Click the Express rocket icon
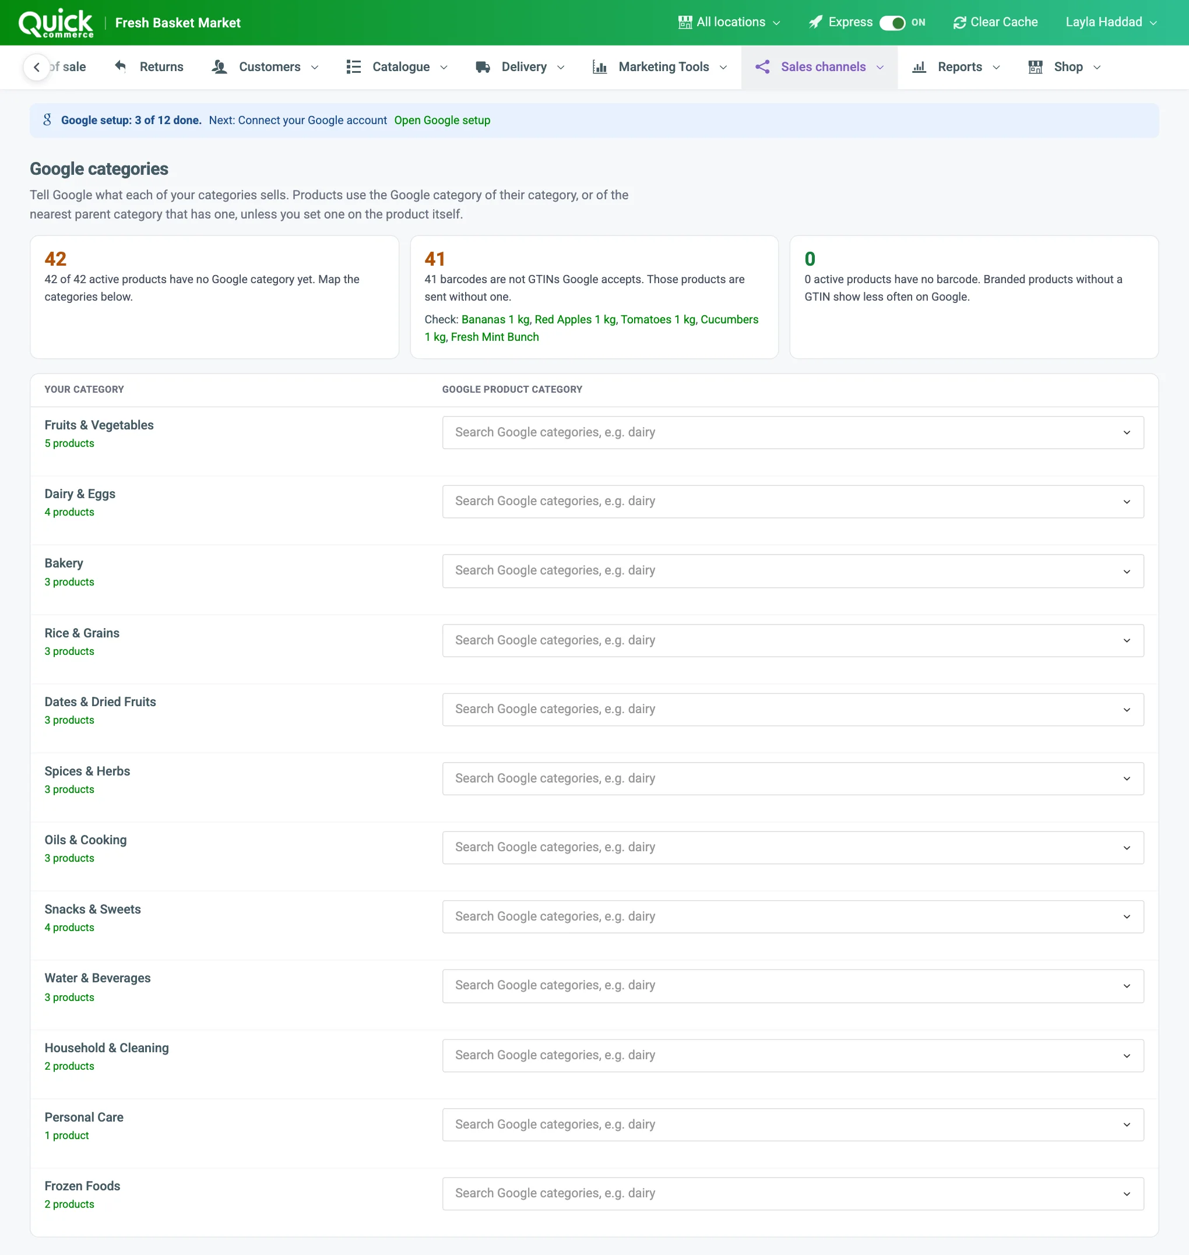The height and width of the screenshot is (1255, 1189). pos(815,22)
